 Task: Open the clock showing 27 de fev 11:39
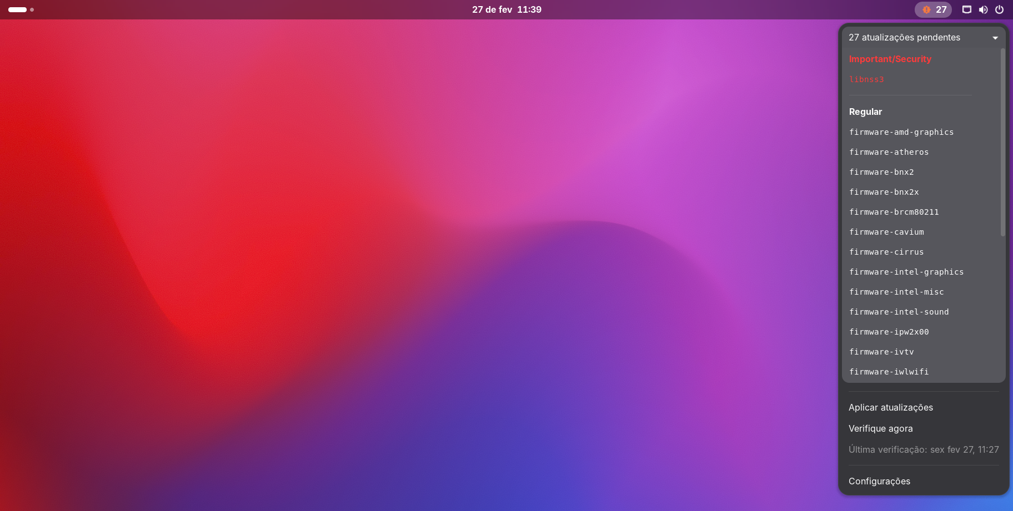(x=506, y=9)
